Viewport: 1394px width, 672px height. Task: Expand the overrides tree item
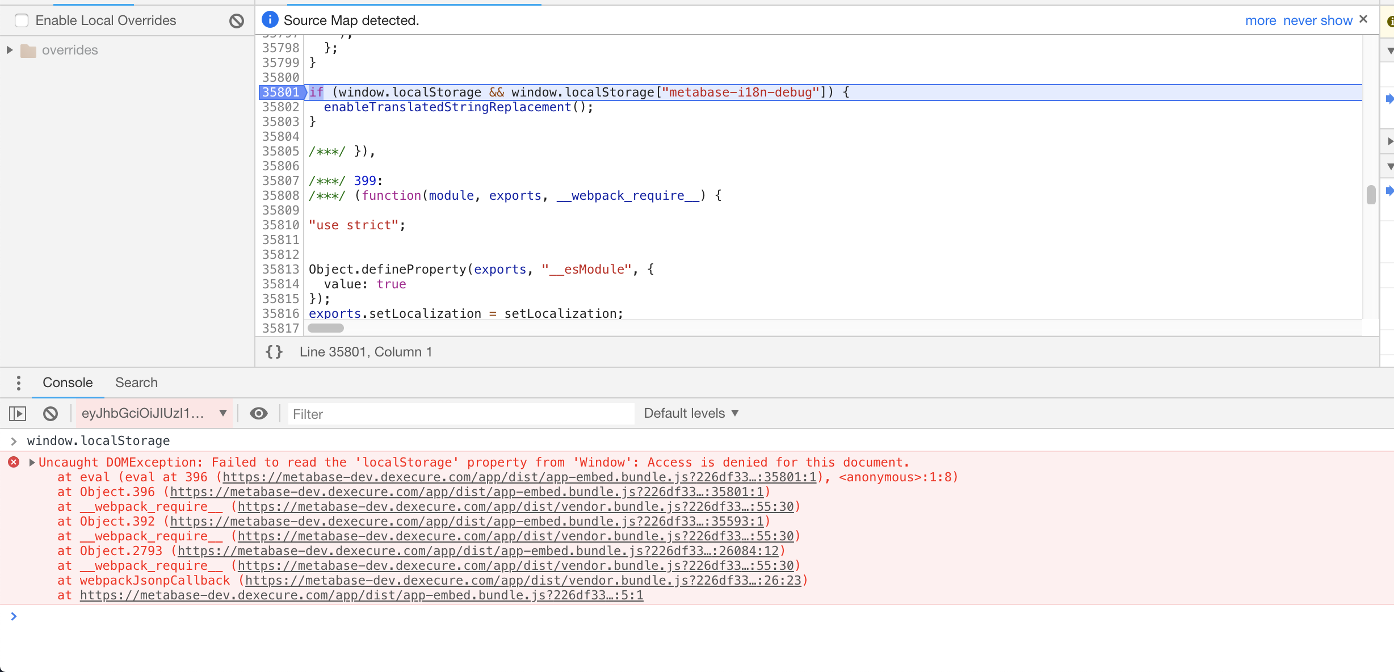tap(9, 50)
